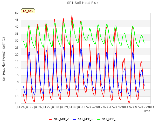This screenshot has width=166, height=124.
Task: Click the 50 y-axis tick label
Action: (x=17, y=13)
